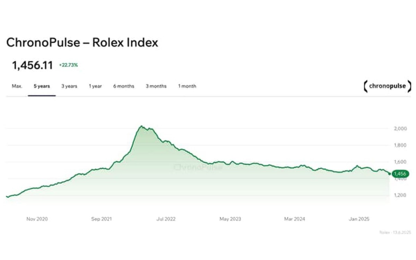Click the chart line's highest peak

(x=141, y=126)
